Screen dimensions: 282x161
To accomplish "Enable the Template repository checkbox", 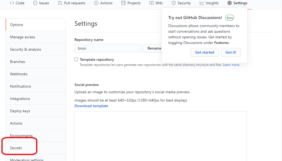I will (76, 59).
